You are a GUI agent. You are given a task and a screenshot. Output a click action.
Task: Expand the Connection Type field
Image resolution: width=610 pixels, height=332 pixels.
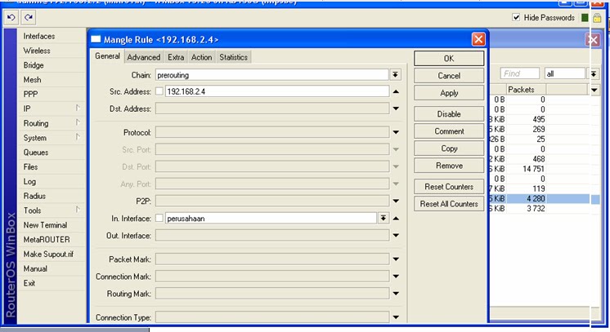[396, 317]
